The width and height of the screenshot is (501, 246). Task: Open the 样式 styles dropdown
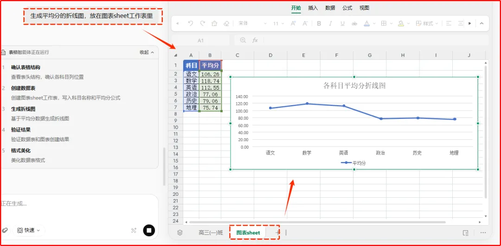point(427,23)
